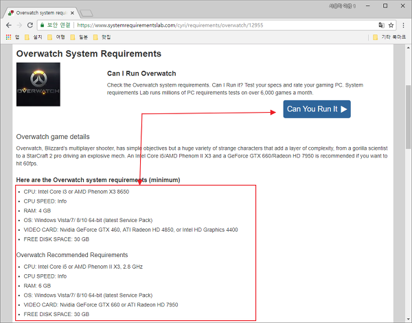Open a new browser tab
Image resolution: width=412 pixels, height=323 pixels.
pyautogui.click(x=87, y=13)
